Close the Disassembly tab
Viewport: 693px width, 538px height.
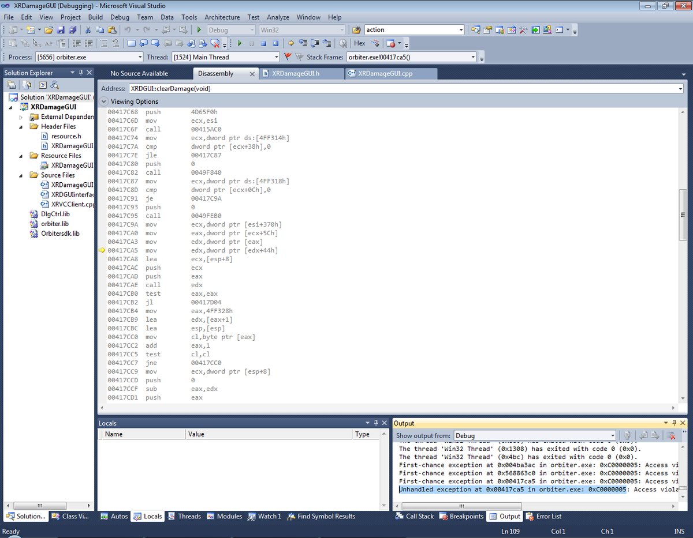(x=252, y=74)
